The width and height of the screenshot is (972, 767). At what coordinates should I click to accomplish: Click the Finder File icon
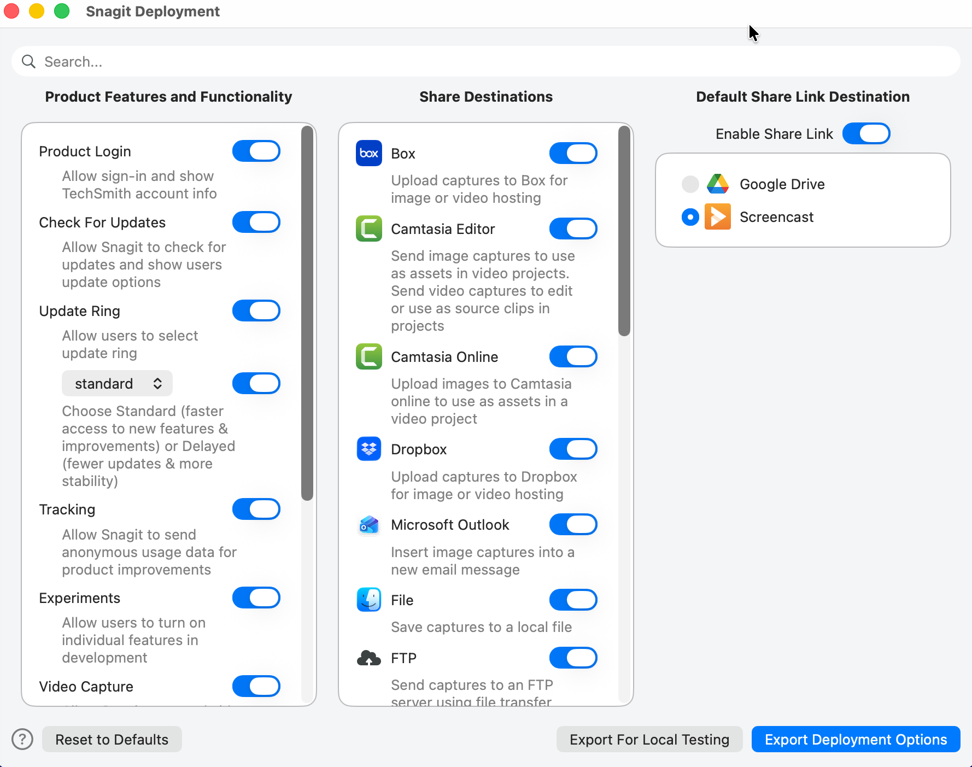(369, 600)
